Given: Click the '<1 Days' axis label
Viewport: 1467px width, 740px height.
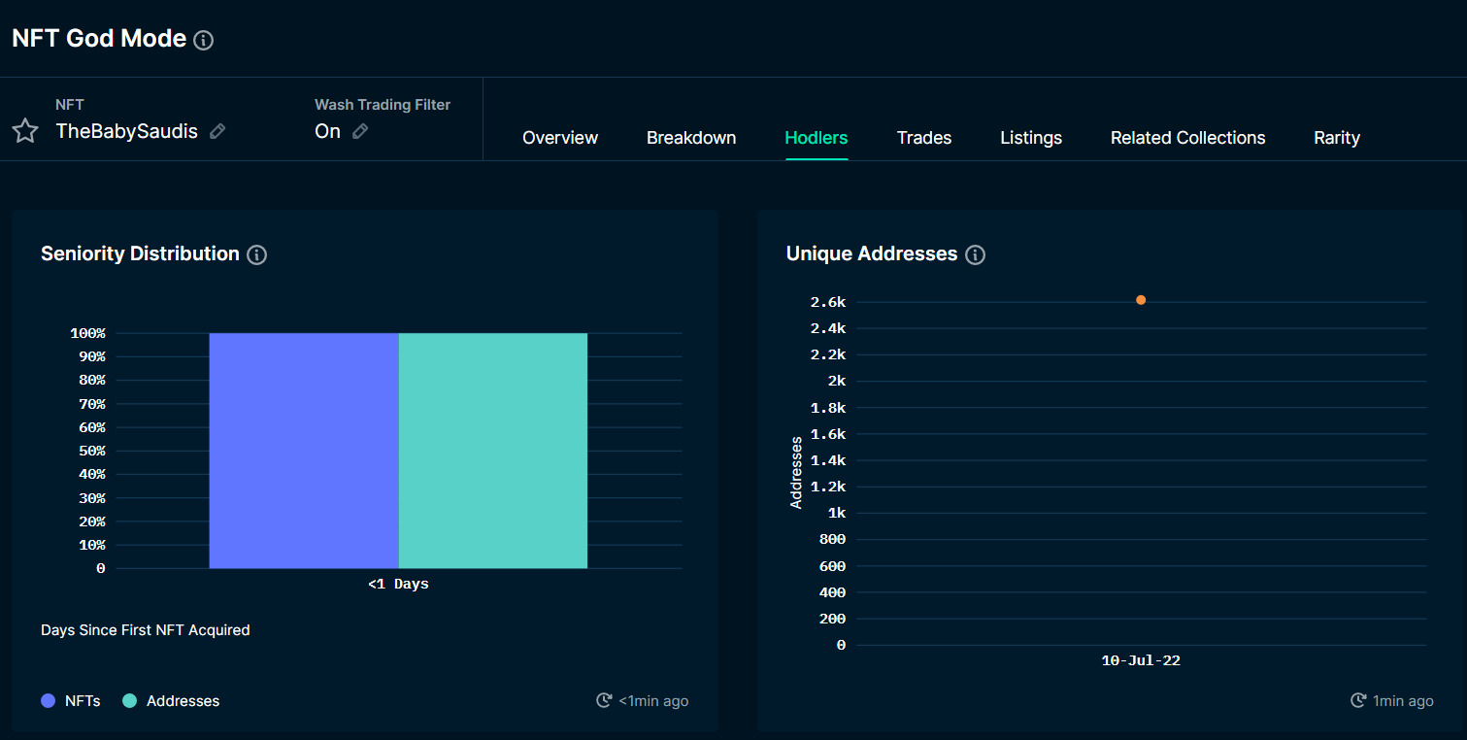Looking at the screenshot, I should (x=398, y=585).
